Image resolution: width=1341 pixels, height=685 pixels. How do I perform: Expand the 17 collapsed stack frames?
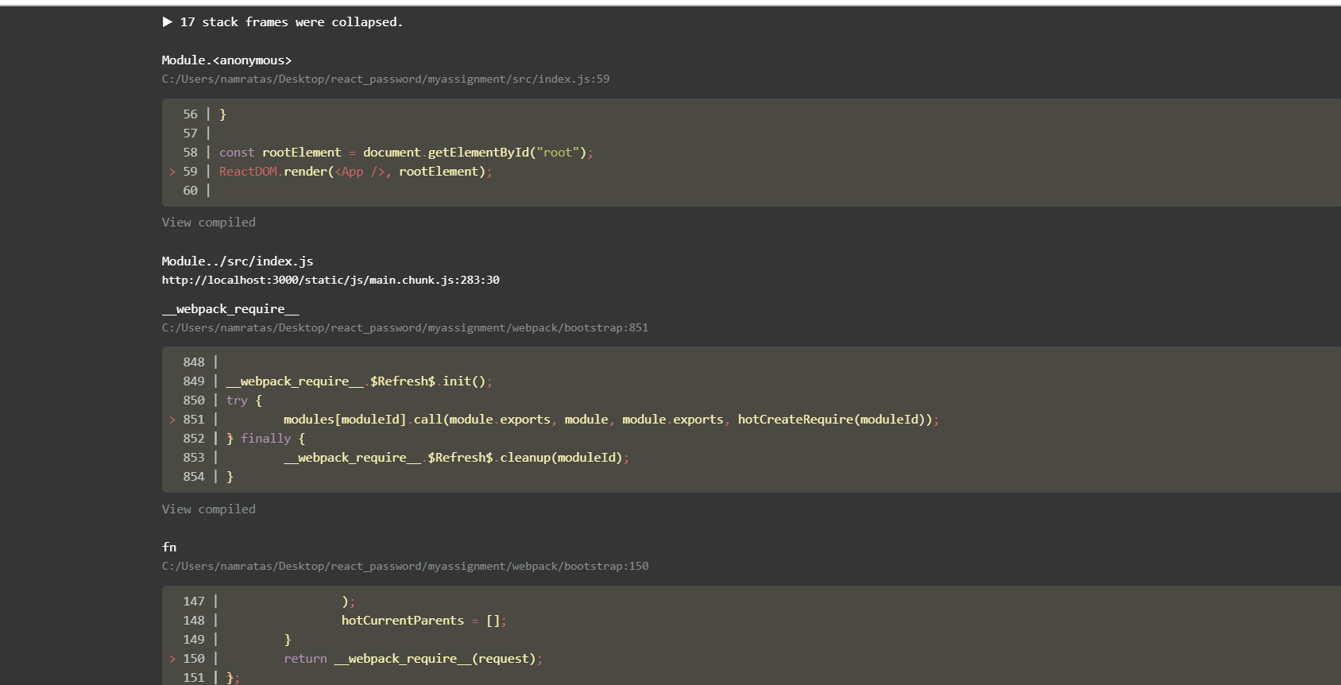pyautogui.click(x=283, y=22)
